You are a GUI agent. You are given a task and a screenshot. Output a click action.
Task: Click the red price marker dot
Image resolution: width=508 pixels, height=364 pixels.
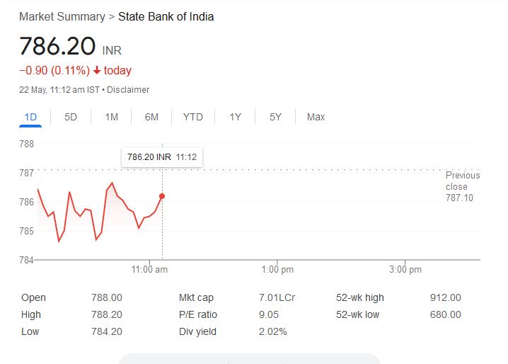[162, 196]
